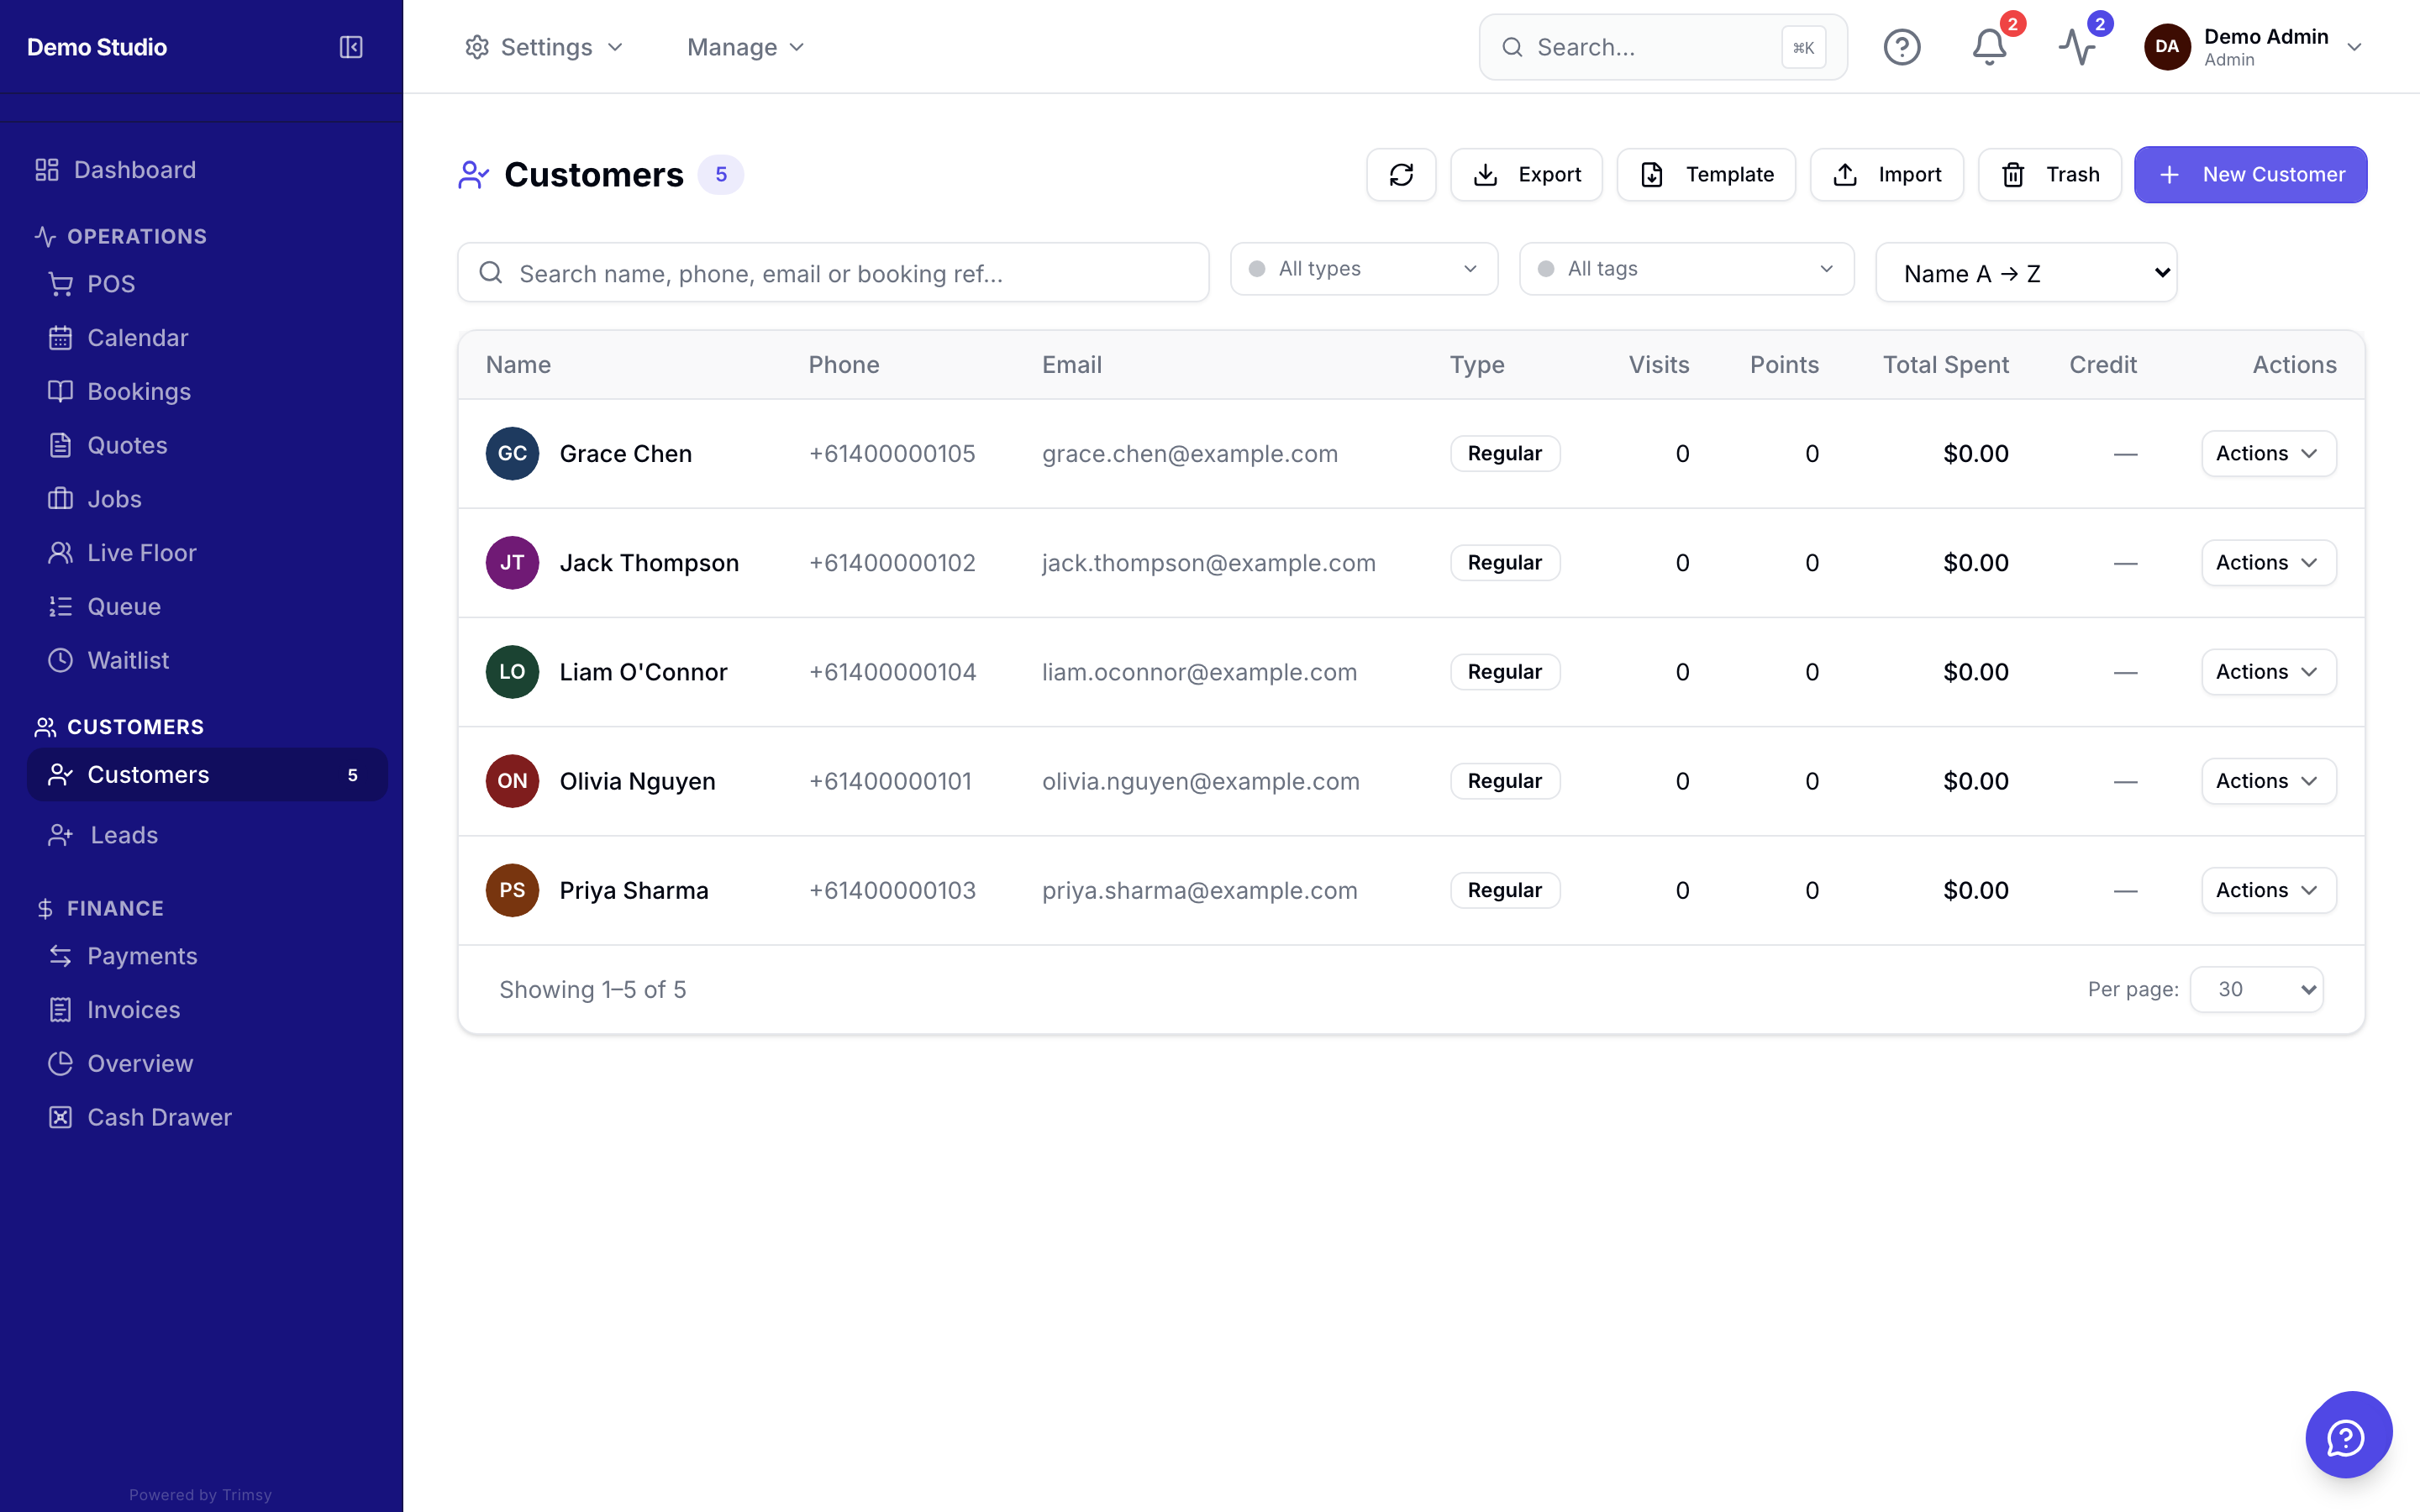Refresh the customers list
Screen dimensions: 2420x1512
point(1401,175)
